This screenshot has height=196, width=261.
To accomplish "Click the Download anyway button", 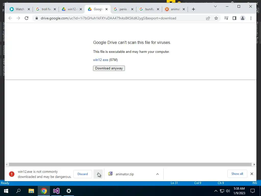I will tap(109, 68).
